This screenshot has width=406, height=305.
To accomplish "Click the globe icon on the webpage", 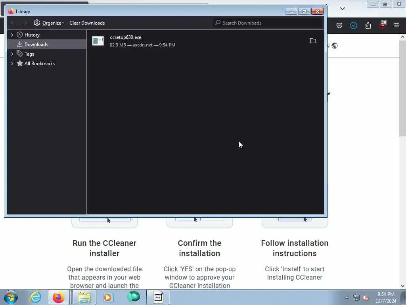I will pos(335,46).
